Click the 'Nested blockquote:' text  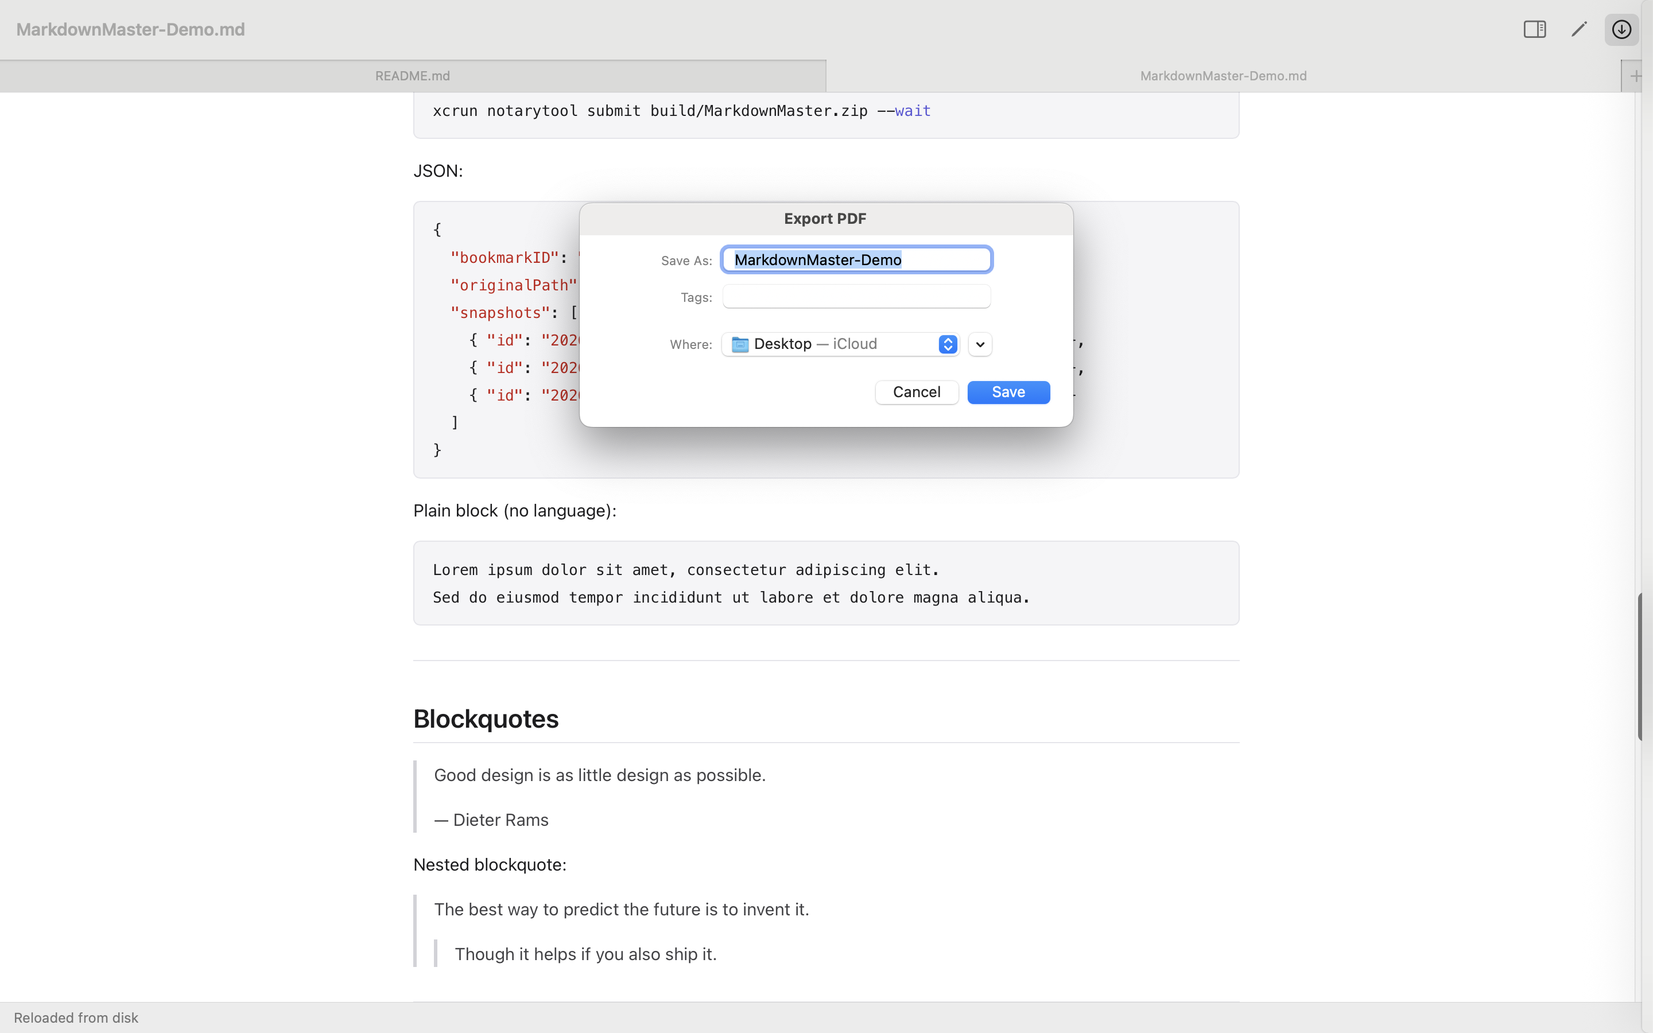coord(490,865)
